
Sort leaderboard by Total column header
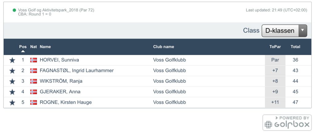pyautogui.click(x=295, y=47)
